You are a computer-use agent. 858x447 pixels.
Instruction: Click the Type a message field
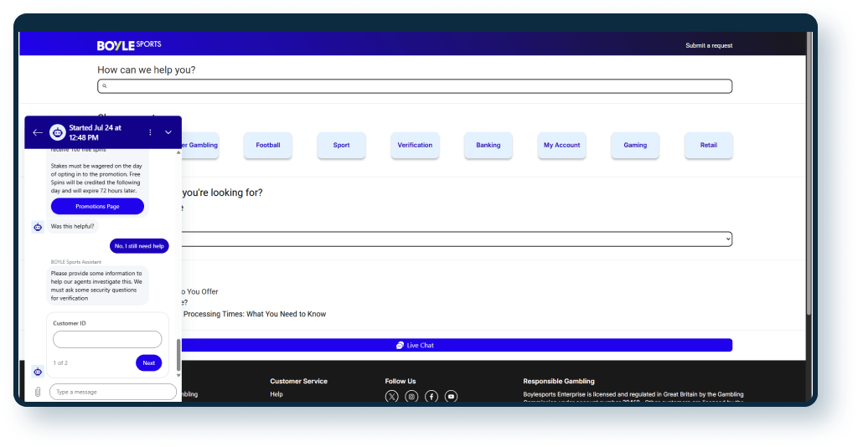point(113,392)
